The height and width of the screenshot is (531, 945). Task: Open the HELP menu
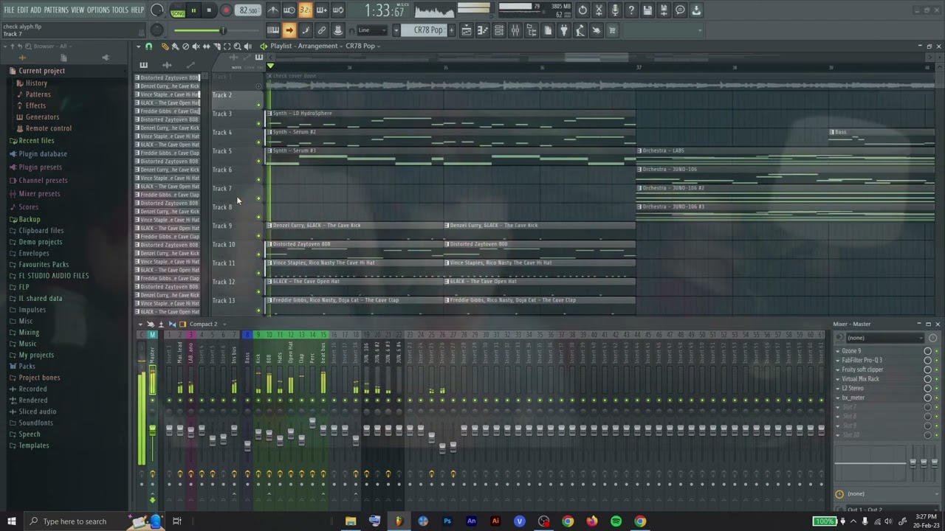tap(137, 10)
